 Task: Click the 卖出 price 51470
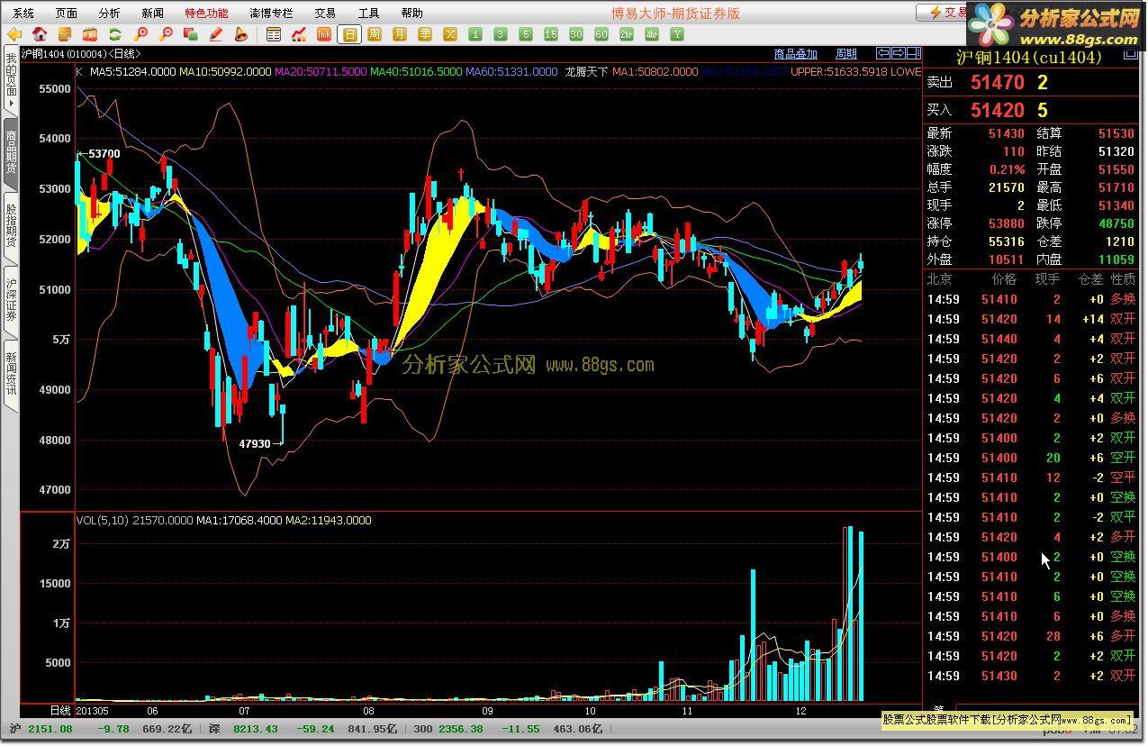click(x=998, y=83)
